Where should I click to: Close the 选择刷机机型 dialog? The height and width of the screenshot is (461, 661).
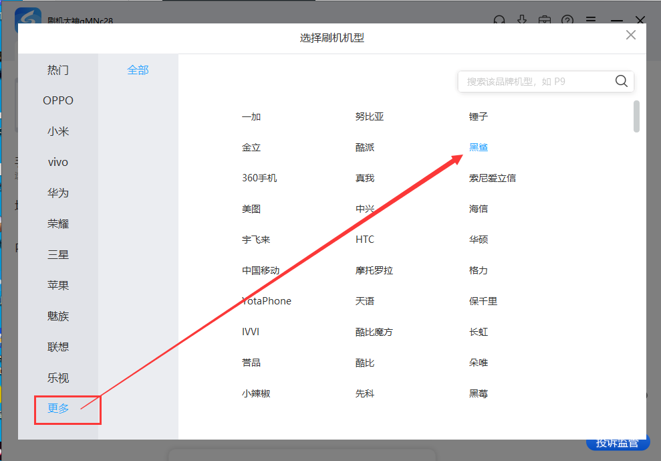pos(630,35)
